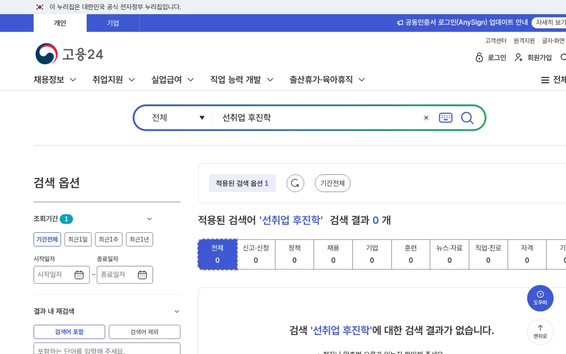Click the 검색 옵션 heading
Viewport: 566px width, 354px height.
tap(57, 183)
